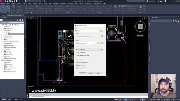Click the site pick icon next to Site dropdown
This screenshot has width=180, height=101.
[x=100, y=31]
